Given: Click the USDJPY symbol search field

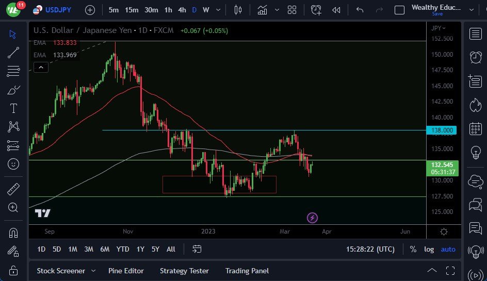Looking at the screenshot, I should (58, 10).
